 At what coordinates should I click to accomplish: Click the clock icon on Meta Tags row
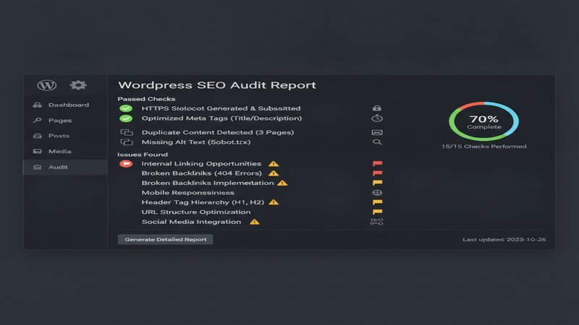pos(376,118)
